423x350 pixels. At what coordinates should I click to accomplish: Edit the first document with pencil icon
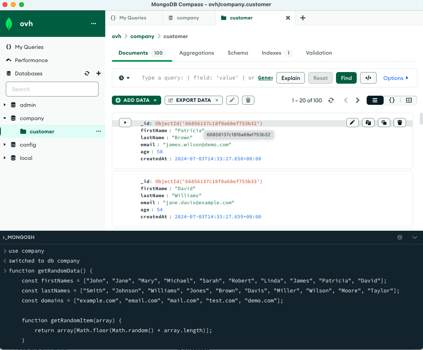click(x=352, y=122)
